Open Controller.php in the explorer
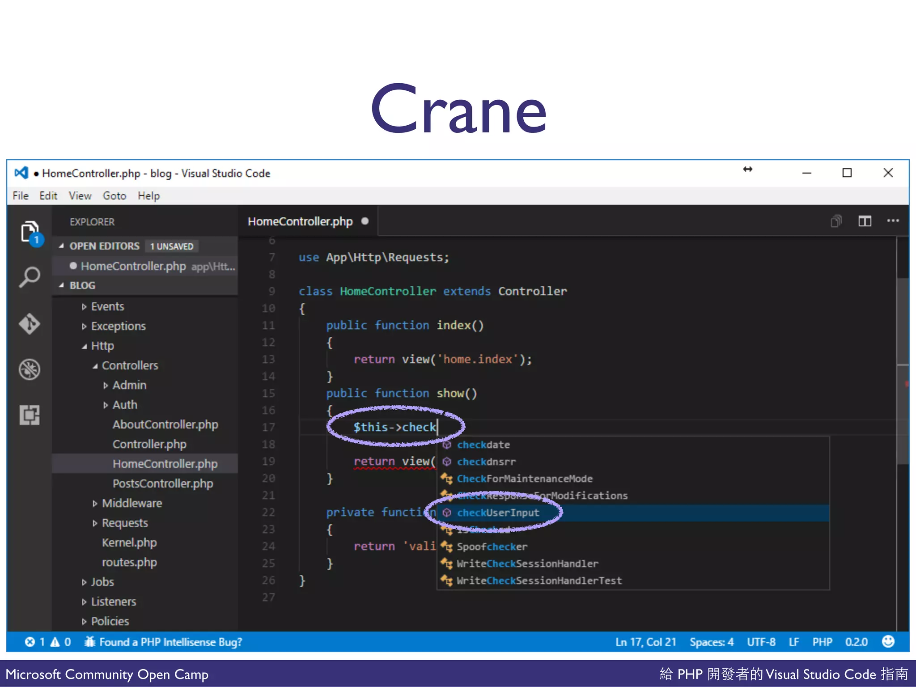The image size is (916, 687). tap(149, 444)
